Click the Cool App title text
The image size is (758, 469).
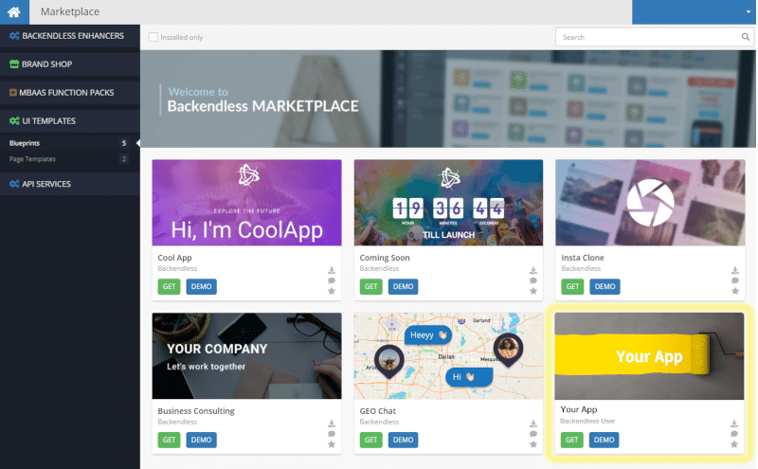174,258
